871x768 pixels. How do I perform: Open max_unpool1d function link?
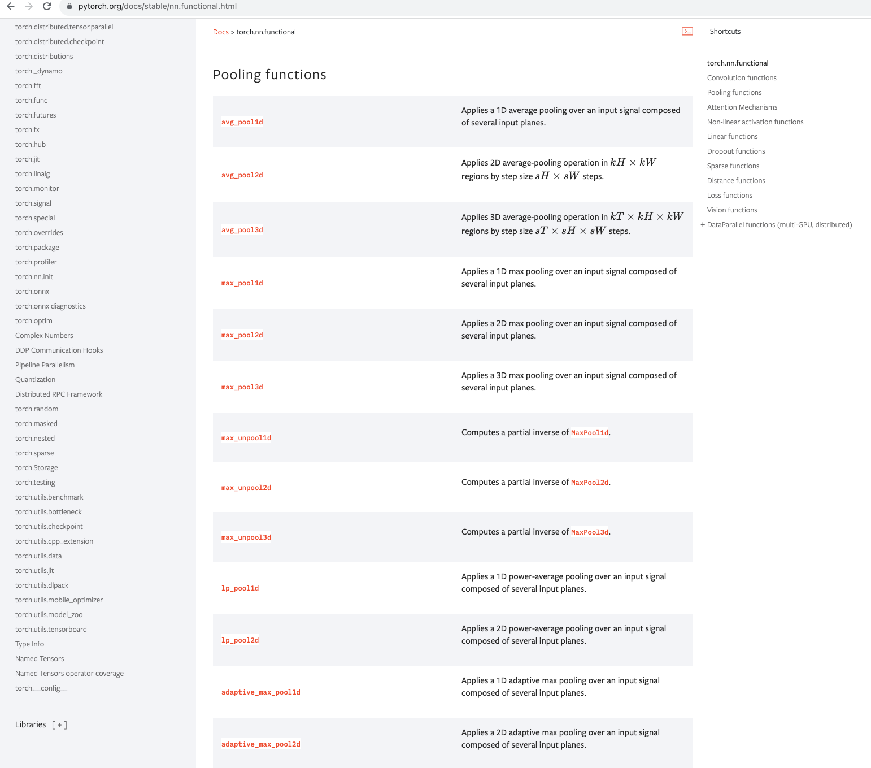[x=246, y=438]
